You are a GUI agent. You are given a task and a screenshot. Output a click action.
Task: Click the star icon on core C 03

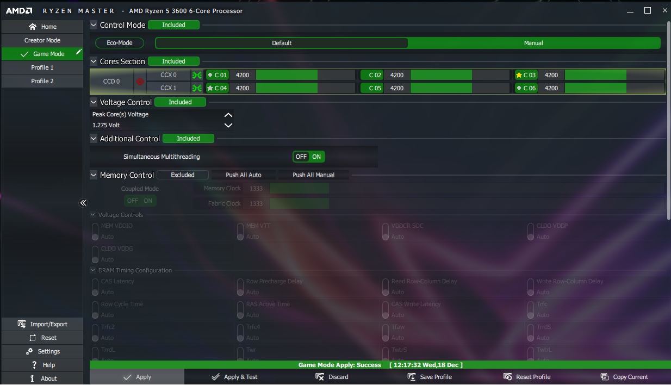(x=519, y=75)
